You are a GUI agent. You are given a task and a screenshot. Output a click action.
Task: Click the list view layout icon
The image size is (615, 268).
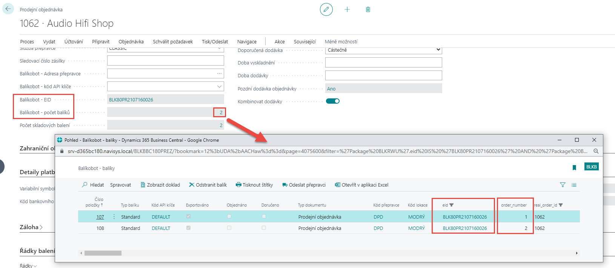tap(574, 185)
